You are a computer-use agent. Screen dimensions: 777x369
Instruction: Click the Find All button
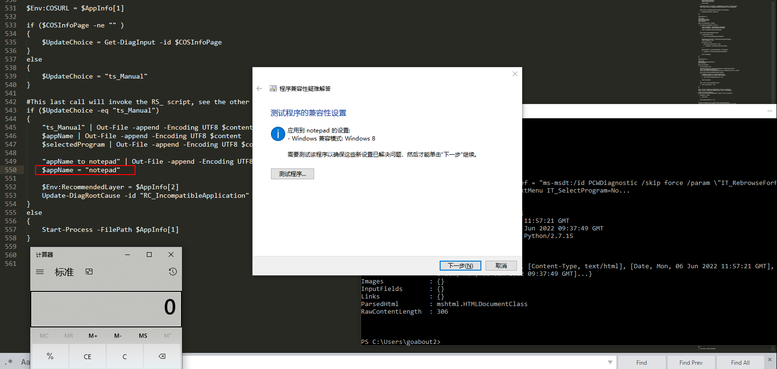coord(740,363)
